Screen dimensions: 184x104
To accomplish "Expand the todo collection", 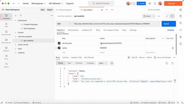I will 16,49.
